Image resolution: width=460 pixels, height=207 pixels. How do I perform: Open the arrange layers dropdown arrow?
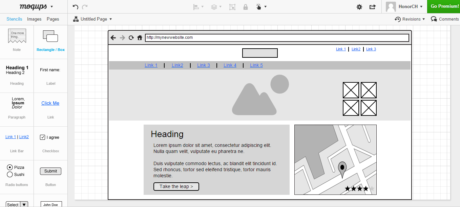(x=221, y=7)
